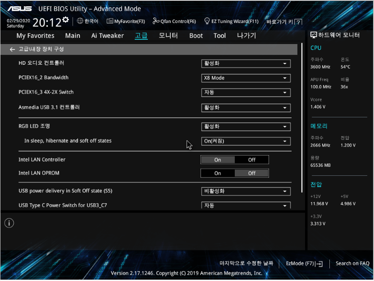Viewport: 374px width, 281px height.
Task: Click the gear icon next to the clock
Action: point(66,19)
